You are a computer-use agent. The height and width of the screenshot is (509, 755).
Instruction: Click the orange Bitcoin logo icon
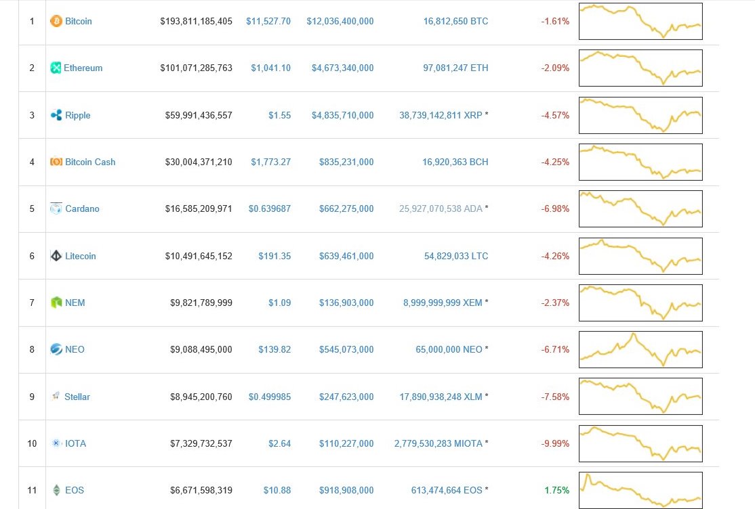[x=56, y=21]
